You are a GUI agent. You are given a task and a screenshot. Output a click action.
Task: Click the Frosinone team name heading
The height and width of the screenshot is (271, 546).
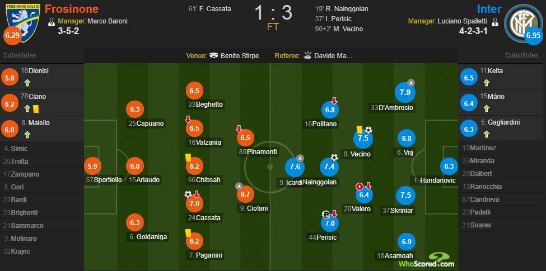click(x=72, y=9)
